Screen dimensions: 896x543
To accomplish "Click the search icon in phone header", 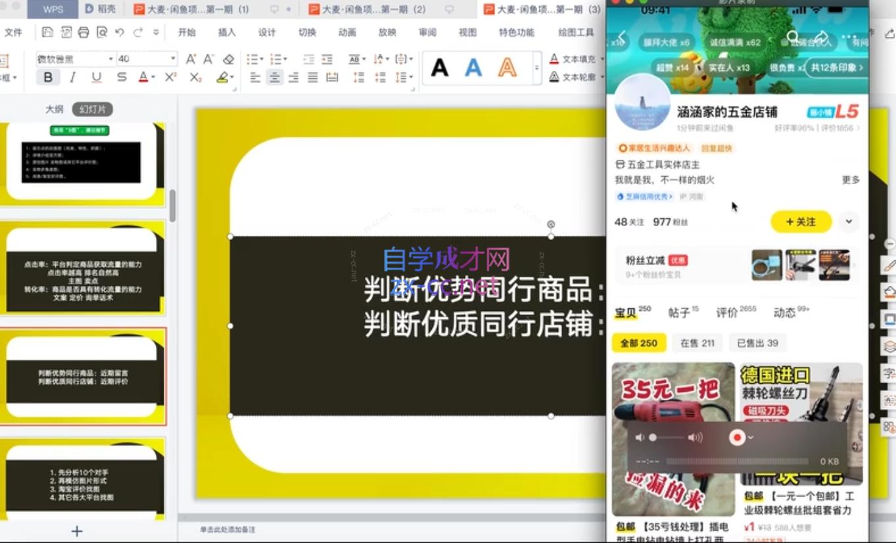I will (793, 37).
